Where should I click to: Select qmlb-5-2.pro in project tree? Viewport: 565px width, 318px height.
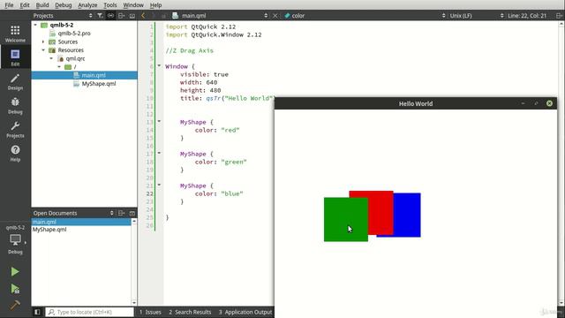74,34
